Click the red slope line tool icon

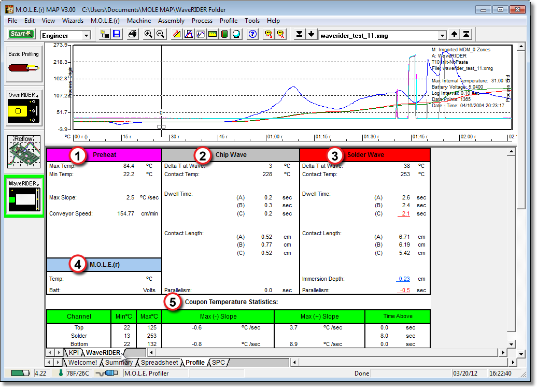177,34
